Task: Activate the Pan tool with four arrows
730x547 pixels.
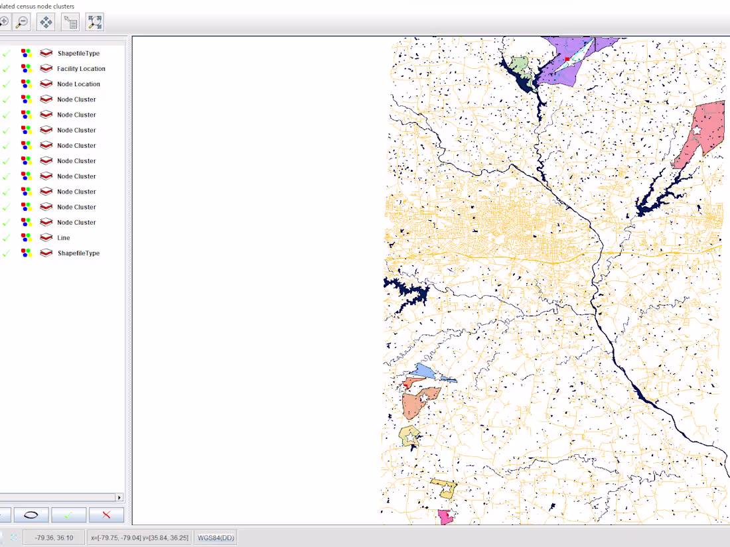Action: point(44,21)
